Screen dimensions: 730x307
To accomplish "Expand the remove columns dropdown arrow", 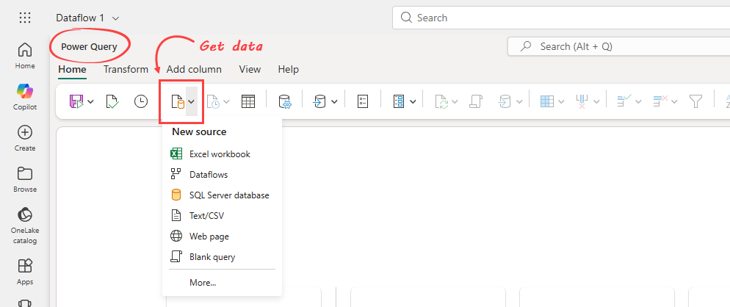I will coord(597,101).
